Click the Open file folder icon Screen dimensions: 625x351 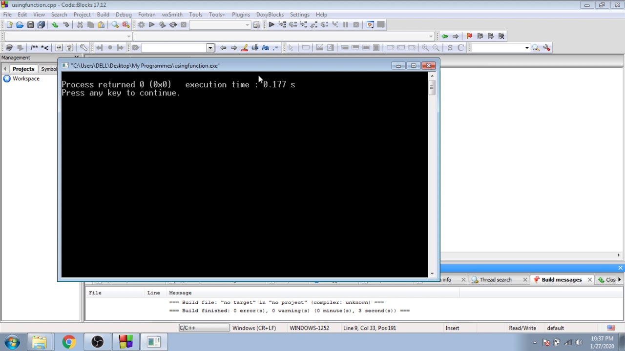20,25
